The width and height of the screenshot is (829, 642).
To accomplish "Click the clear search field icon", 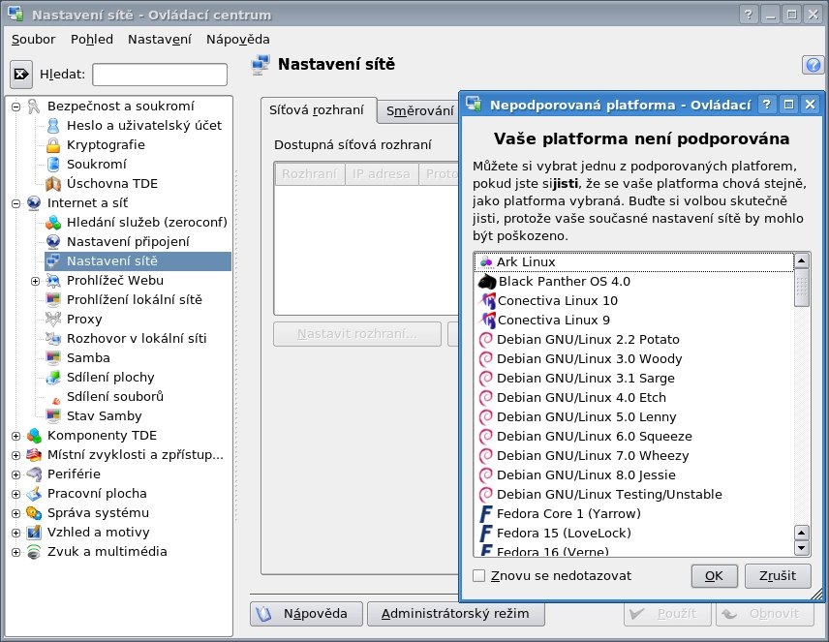I will coord(21,74).
